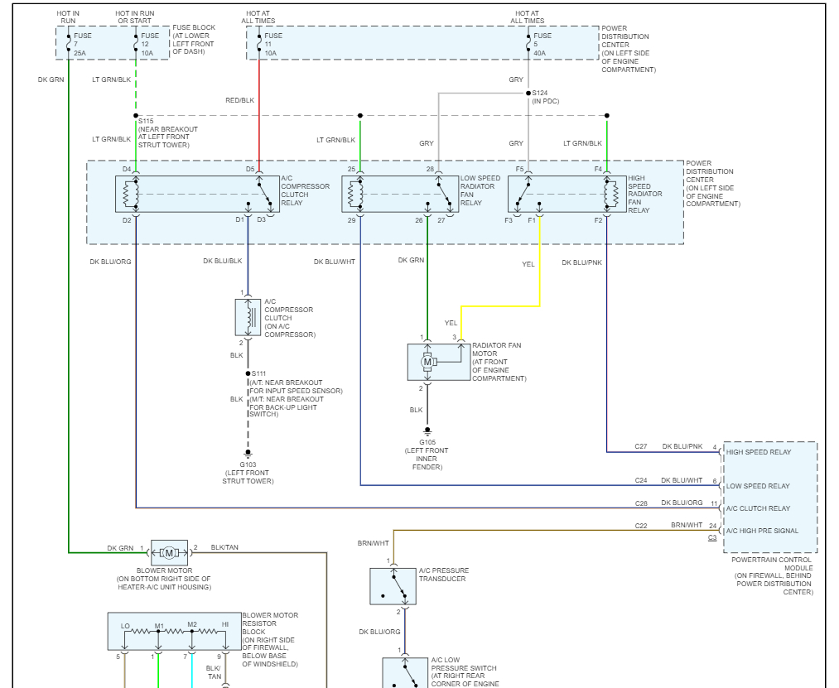Click relay terminal 'D5' label

(250, 169)
